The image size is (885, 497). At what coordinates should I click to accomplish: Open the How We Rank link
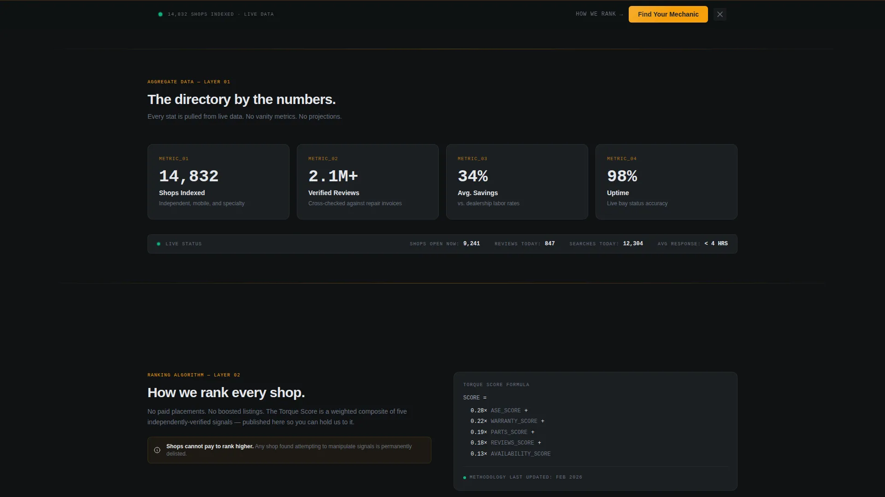tap(599, 14)
